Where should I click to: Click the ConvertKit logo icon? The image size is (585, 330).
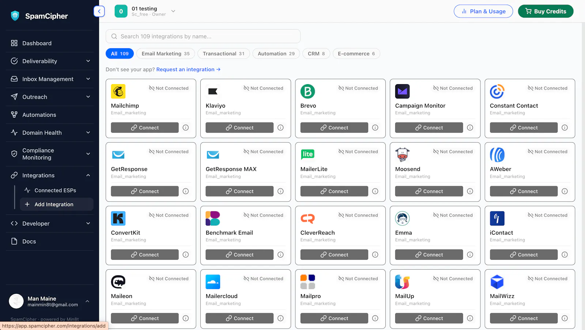click(118, 218)
